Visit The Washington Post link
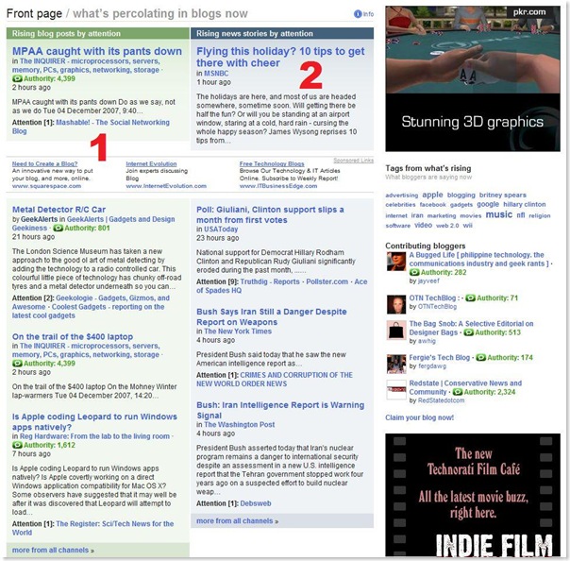Screen dimensions: 570x561 tap(239, 425)
